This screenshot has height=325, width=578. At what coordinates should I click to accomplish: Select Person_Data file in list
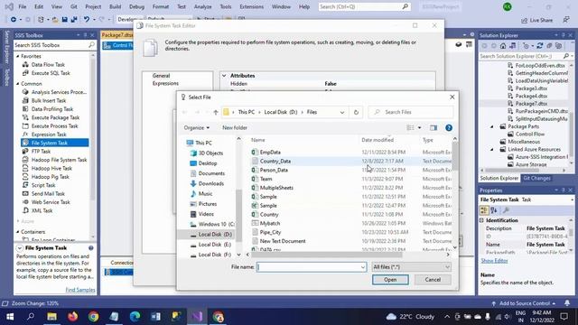274,170
